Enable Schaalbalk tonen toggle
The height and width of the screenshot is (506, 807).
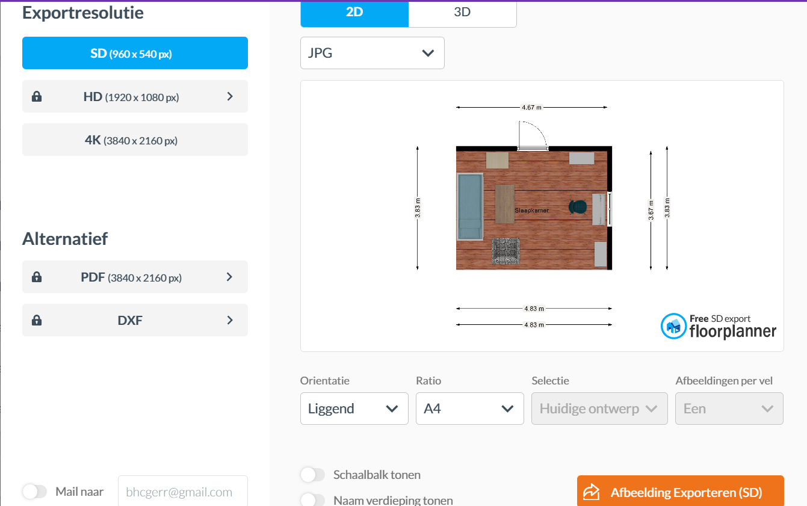pos(312,475)
